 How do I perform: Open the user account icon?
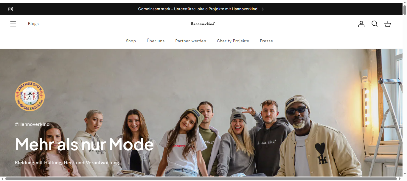pos(361,24)
